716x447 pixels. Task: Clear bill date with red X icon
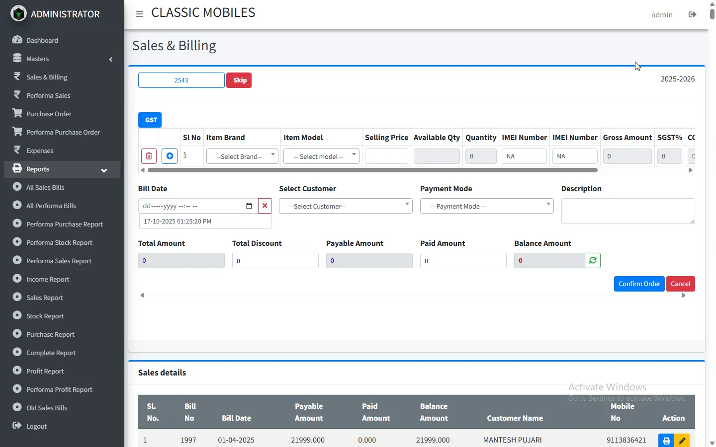[265, 206]
